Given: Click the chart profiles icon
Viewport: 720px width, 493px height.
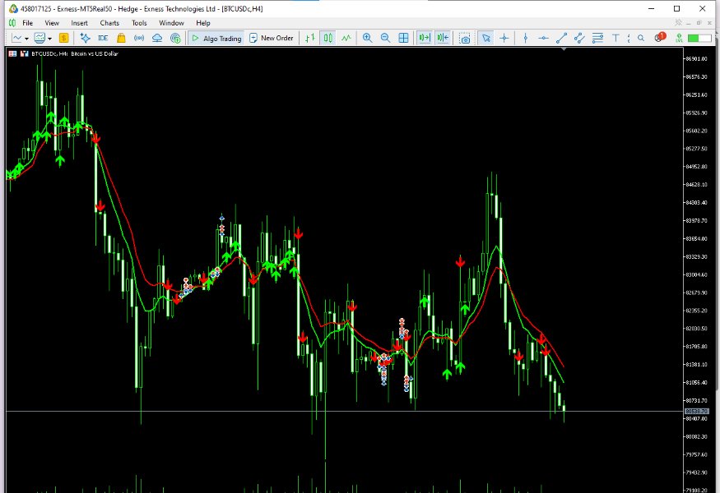Looking at the screenshot, I should 39,38.
